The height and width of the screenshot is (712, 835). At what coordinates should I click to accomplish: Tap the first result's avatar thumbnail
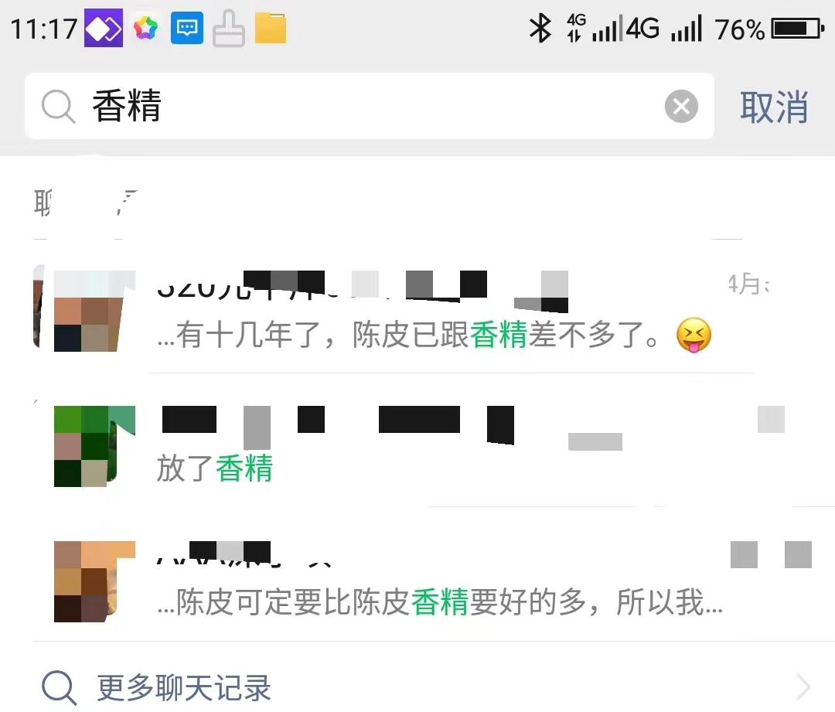(x=95, y=311)
